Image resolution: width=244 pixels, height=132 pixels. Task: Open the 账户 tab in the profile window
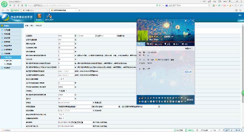176,44
